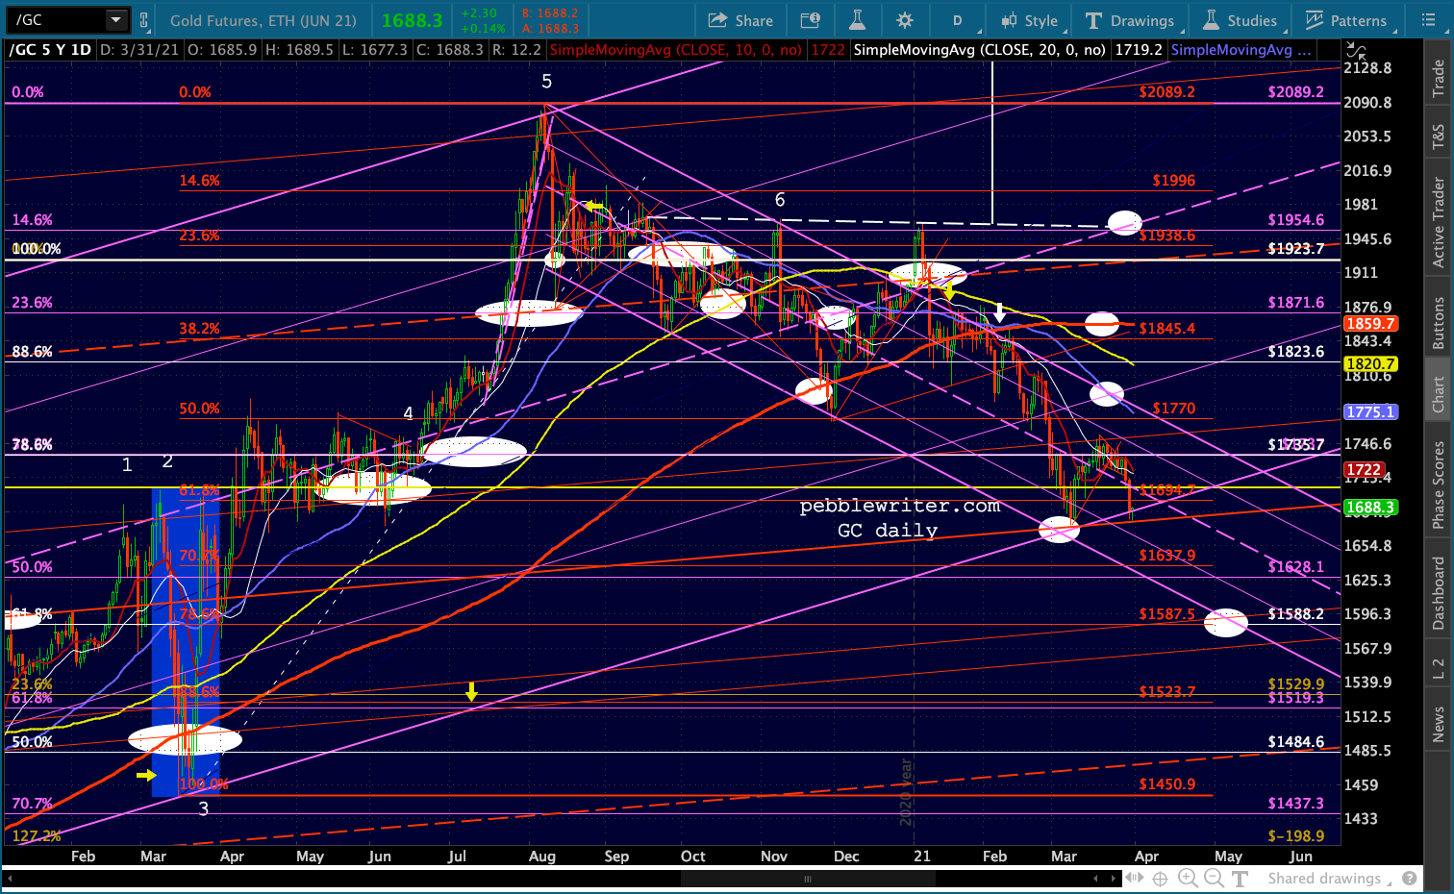Open the Dashboard side tab
Viewport: 1454px width, 894px height.
(x=1439, y=593)
